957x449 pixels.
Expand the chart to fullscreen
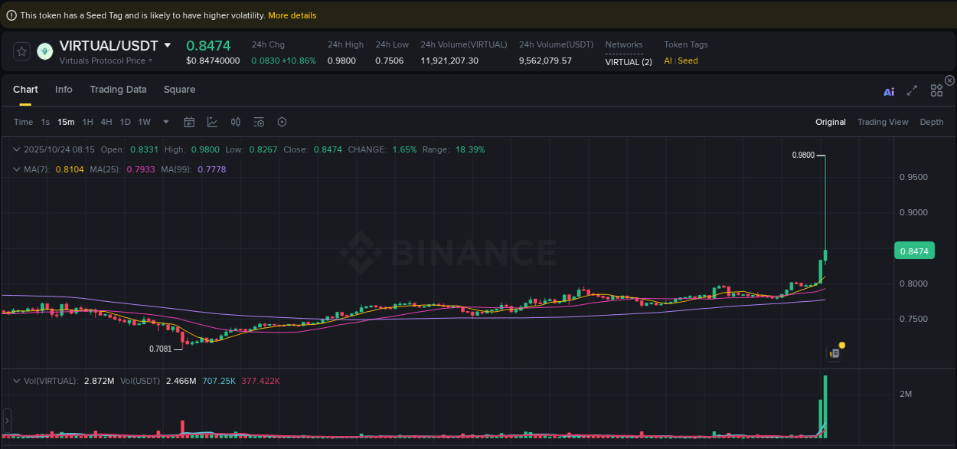pyautogui.click(x=912, y=90)
